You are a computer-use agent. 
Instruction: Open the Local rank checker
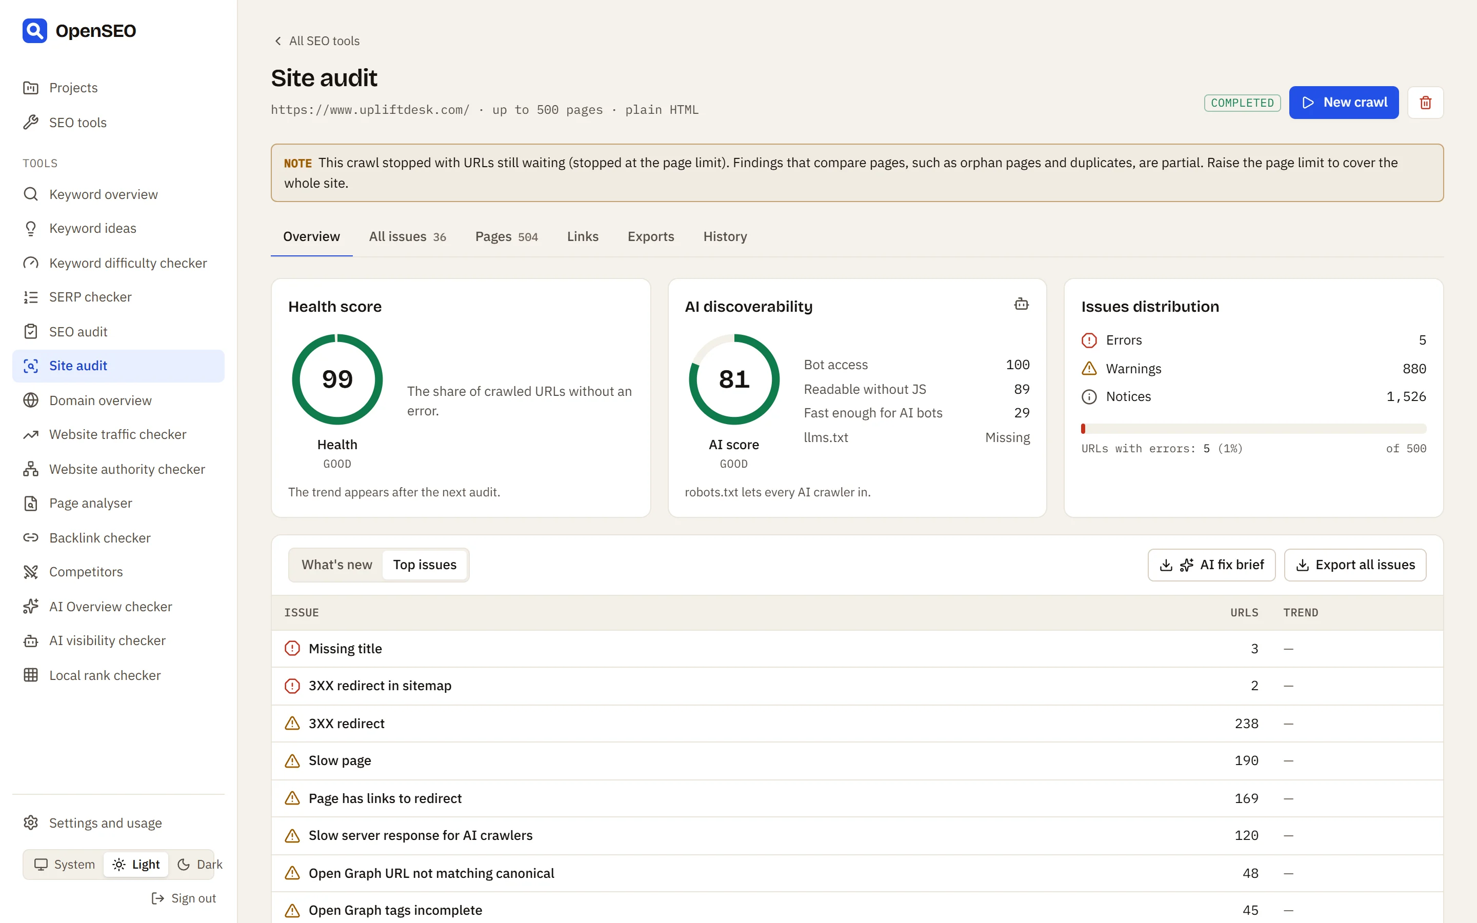coord(118,675)
